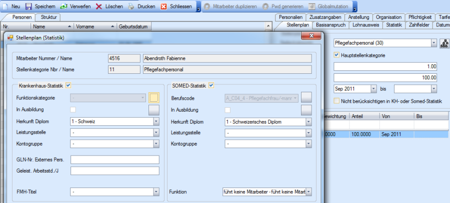Open the Funktion dropdown
450x203 pixels.
[x=308, y=192]
